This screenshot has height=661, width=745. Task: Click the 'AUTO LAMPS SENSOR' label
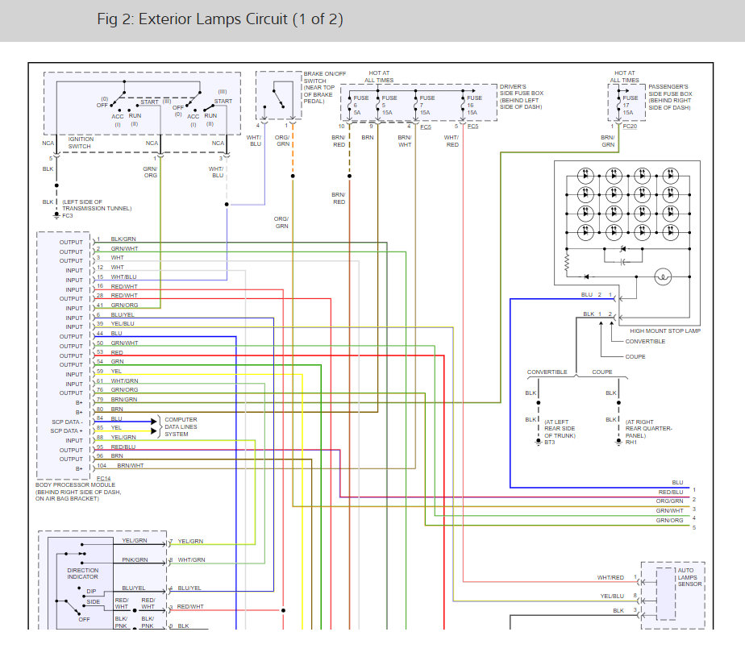[x=689, y=577]
